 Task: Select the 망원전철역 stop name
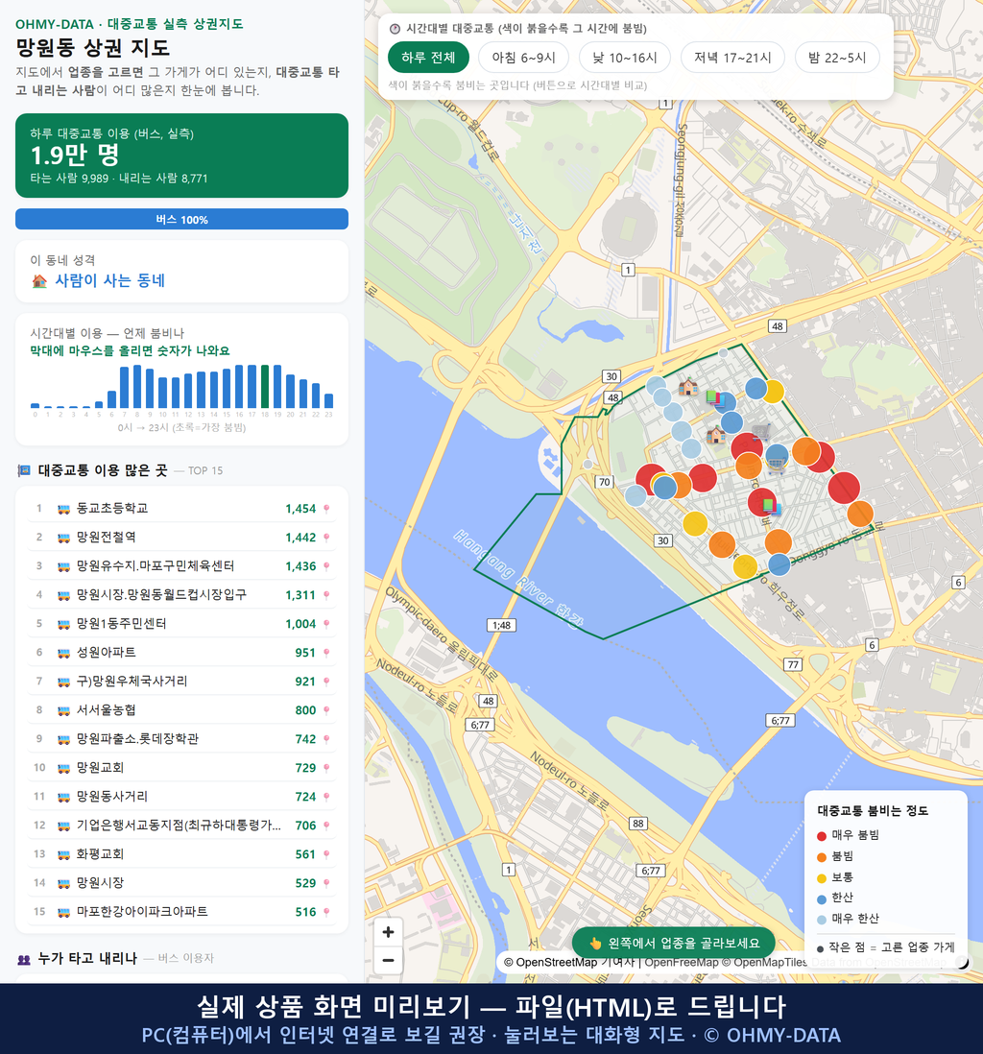click(107, 538)
